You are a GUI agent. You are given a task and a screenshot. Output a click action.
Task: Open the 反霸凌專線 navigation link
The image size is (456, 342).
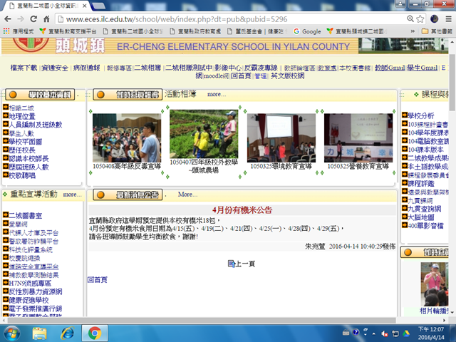click(x=261, y=68)
